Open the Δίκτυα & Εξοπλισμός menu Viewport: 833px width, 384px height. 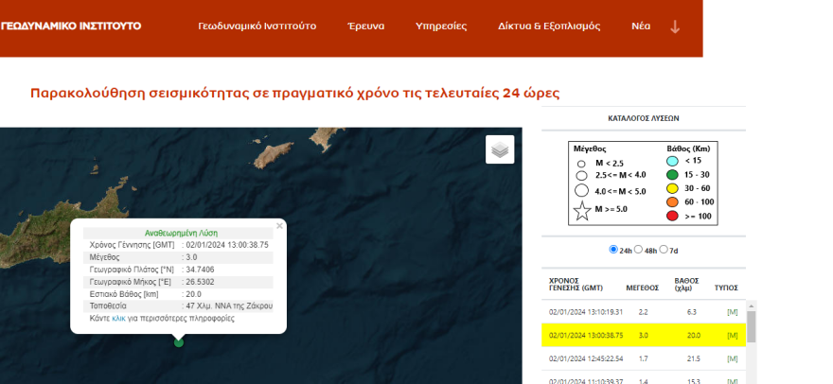click(549, 26)
